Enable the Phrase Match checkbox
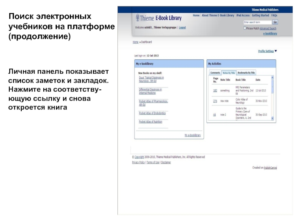 point(245,28)
